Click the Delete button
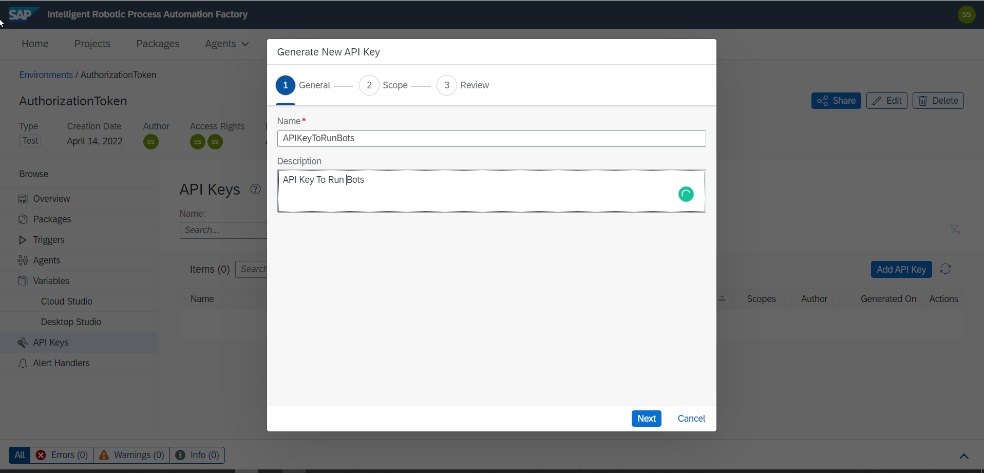Screen dimensions: 984x473 tap(938, 101)
